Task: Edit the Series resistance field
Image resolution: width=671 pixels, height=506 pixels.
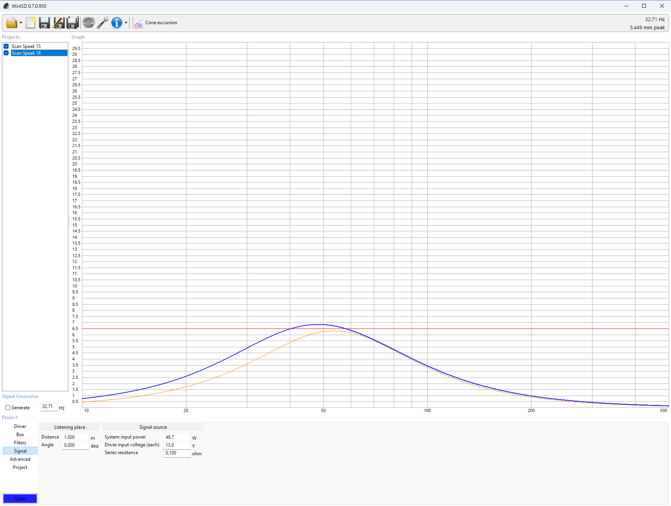Action: tap(177, 453)
